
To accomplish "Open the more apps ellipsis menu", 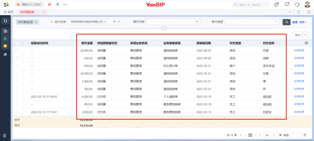I will [65, 4].
